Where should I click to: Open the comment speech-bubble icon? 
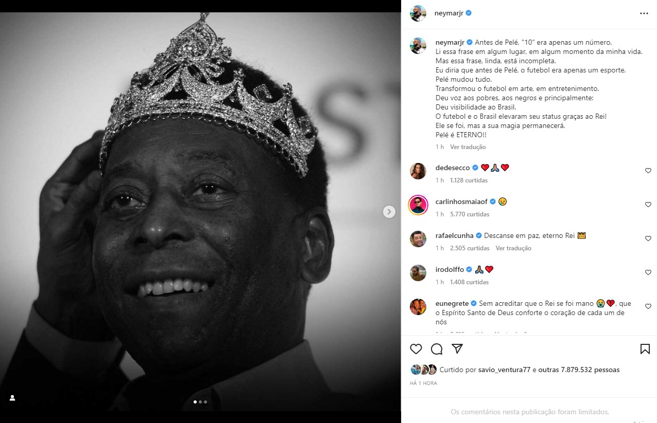tap(437, 349)
